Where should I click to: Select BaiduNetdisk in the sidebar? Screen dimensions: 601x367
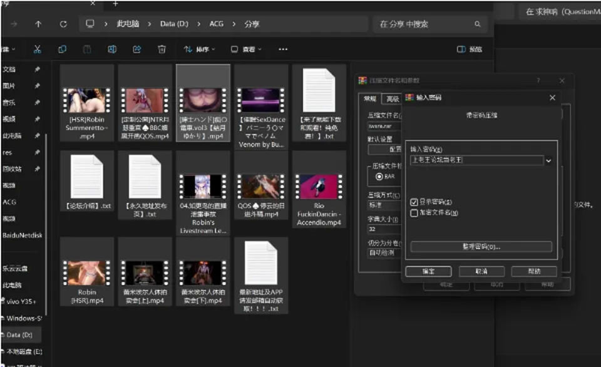point(22,235)
